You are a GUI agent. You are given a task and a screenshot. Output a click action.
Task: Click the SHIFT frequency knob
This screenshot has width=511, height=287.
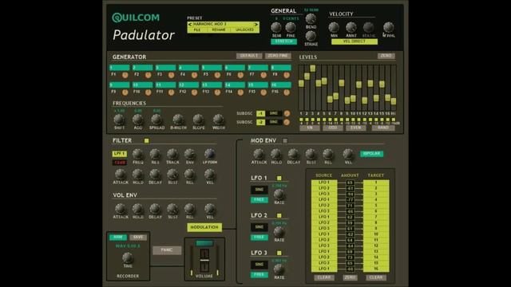(119, 120)
